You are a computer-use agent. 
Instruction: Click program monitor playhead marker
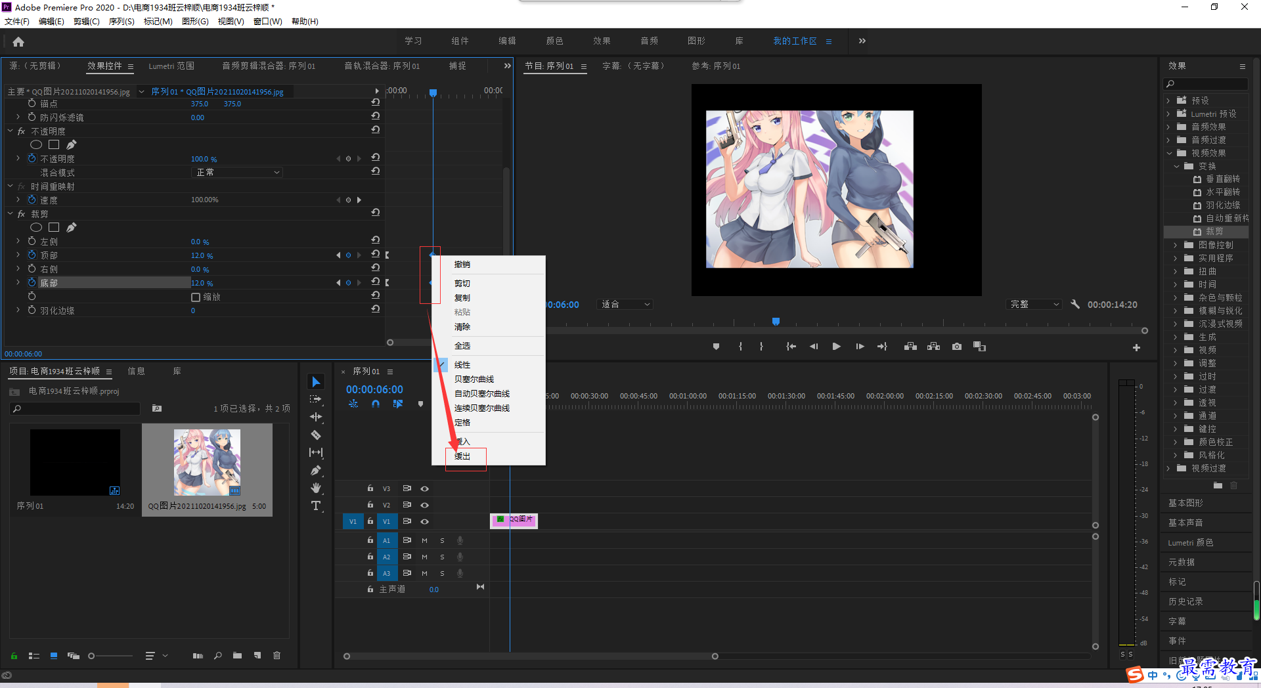[x=776, y=322]
